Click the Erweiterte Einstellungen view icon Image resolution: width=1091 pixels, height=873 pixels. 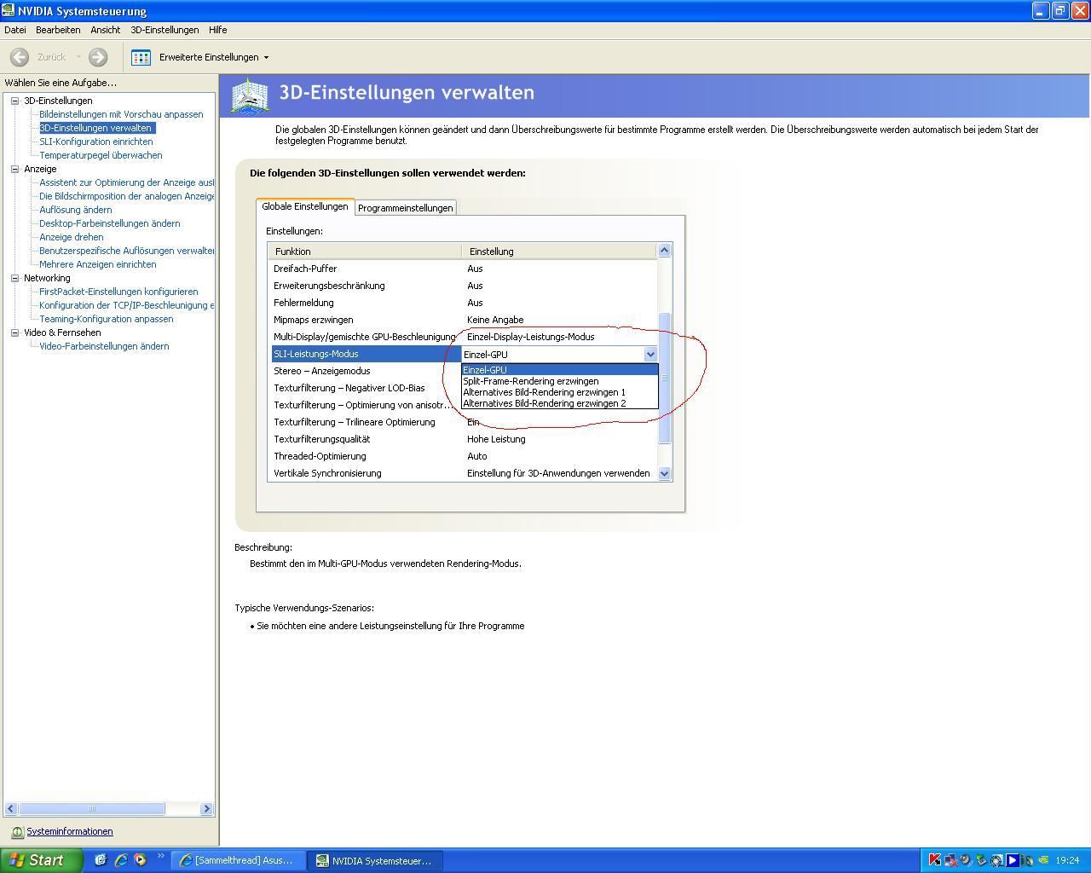pyautogui.click(x=141, y=57)
